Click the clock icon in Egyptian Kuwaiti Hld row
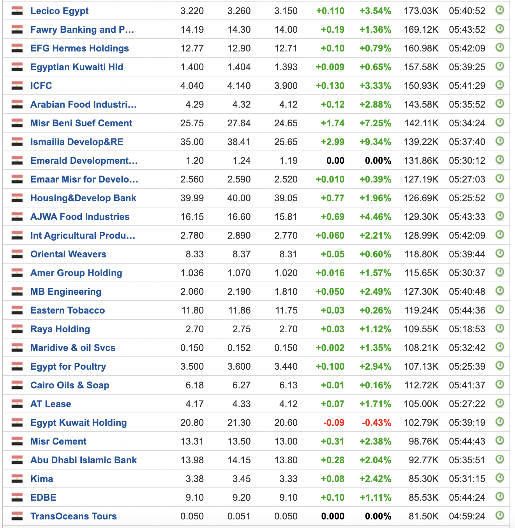This screenshot has width=515, height=528. tap(500, 66)
